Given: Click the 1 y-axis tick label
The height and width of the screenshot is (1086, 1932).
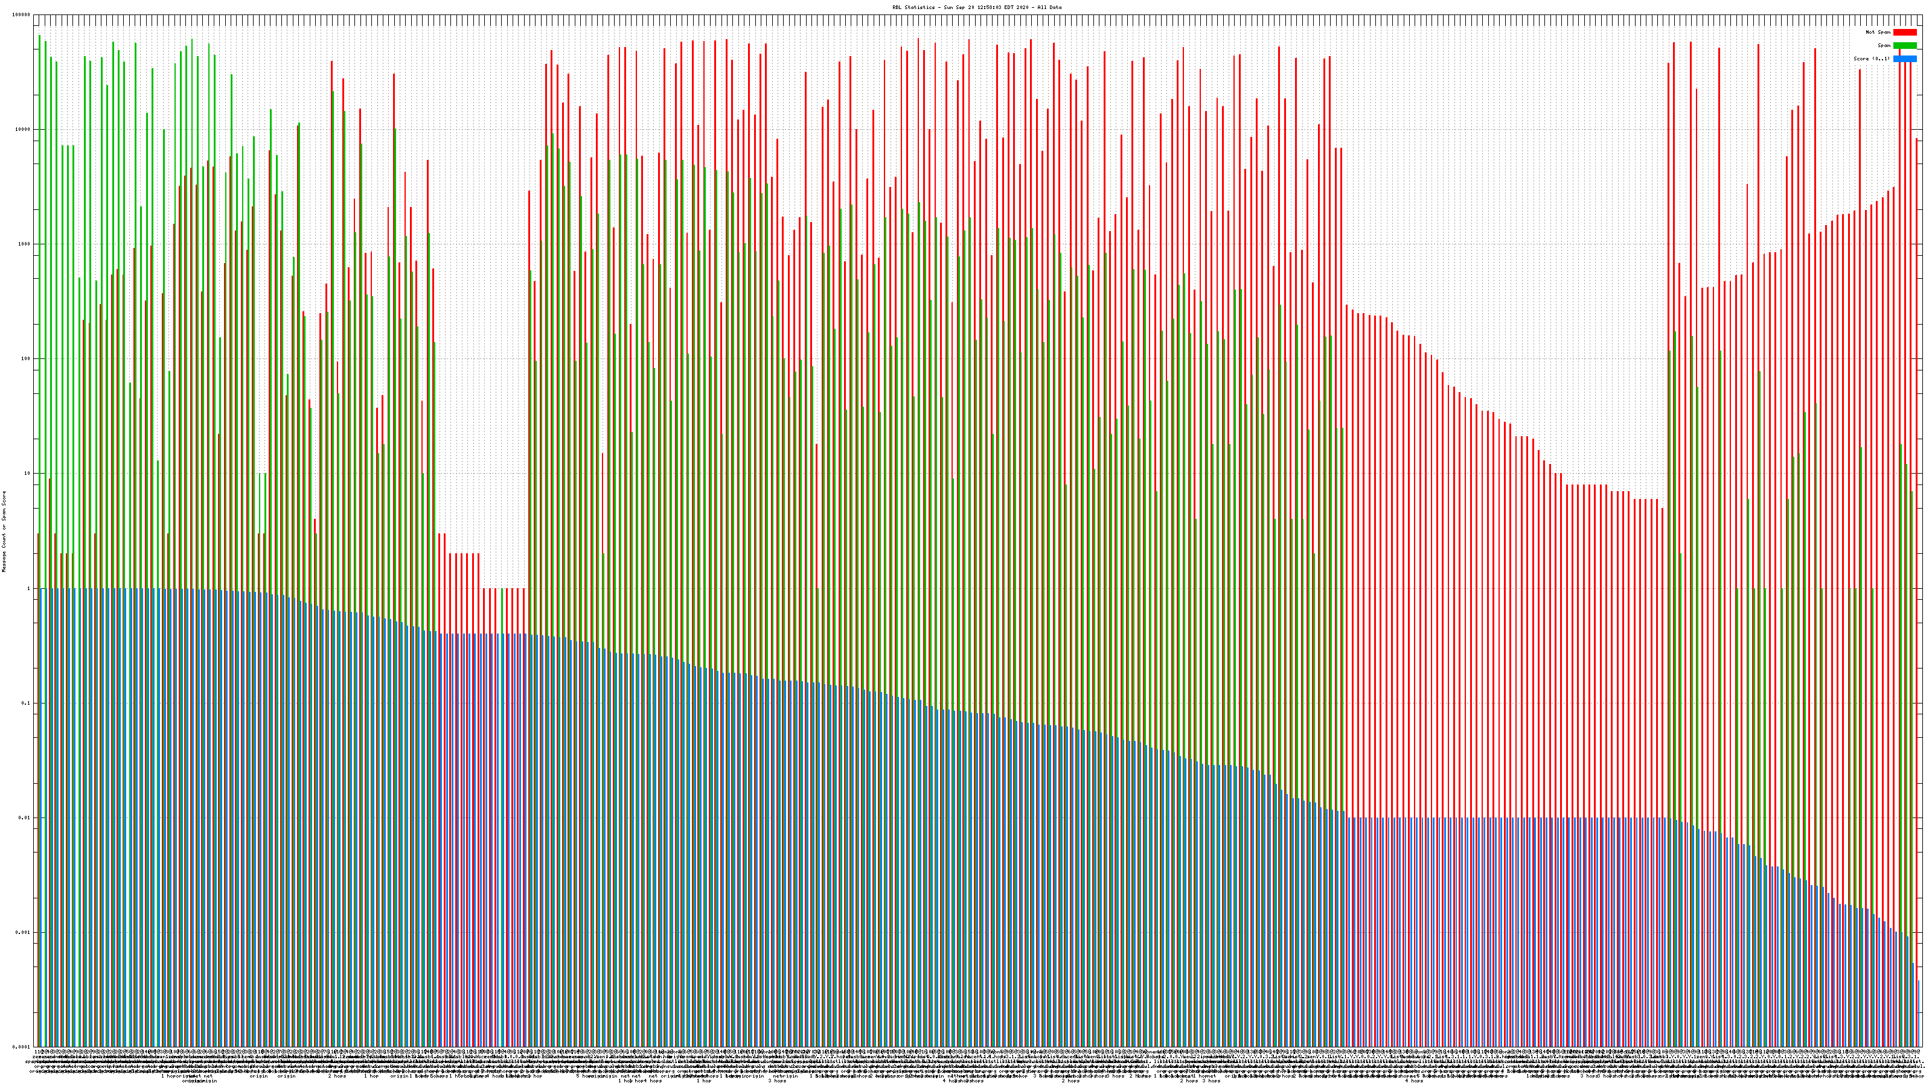Looking at the screenshot, I should 28,588.
